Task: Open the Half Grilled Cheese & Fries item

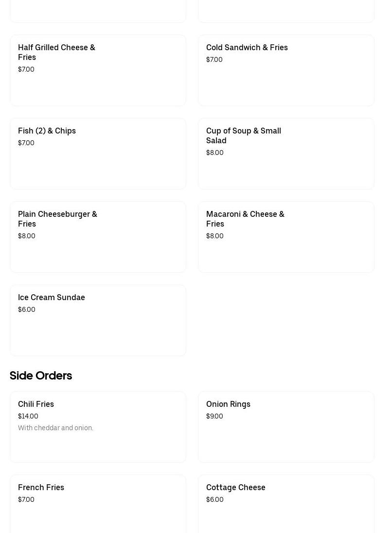Action: (98, 70)
